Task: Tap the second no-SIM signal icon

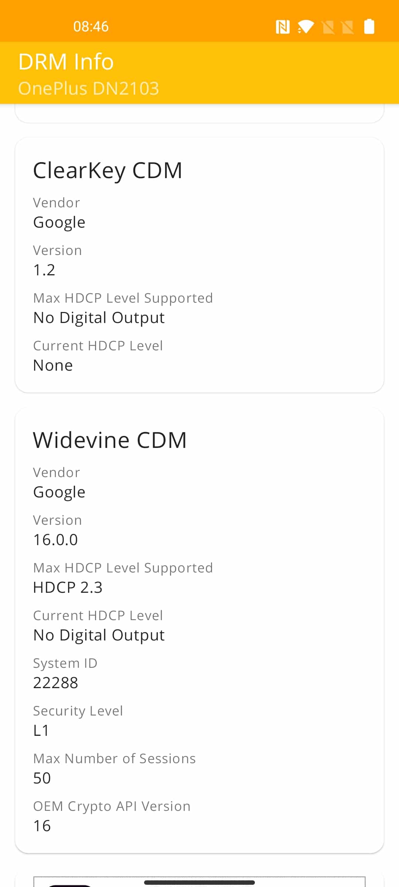Action: tap(347, 27)
